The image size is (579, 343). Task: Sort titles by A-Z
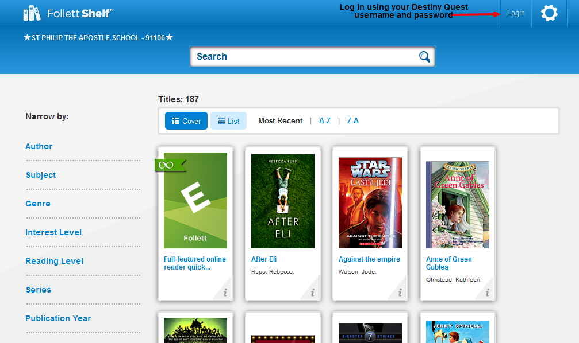[x=325, y=120]
